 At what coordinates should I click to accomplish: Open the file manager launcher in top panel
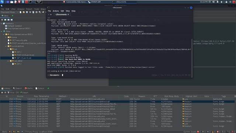point(12,2)
